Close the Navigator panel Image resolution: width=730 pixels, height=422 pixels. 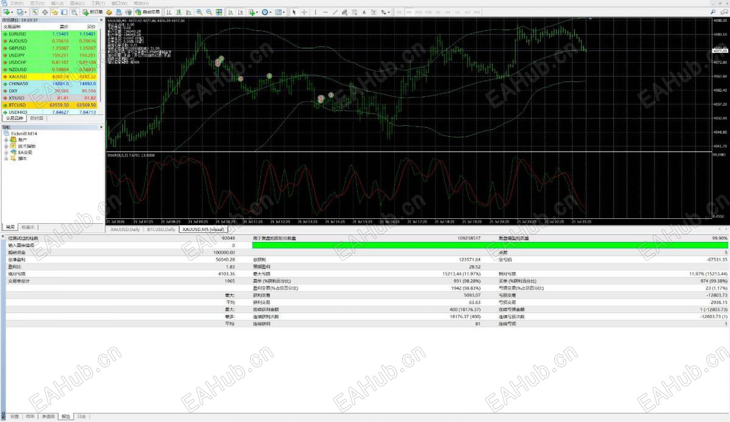[102, 127]
